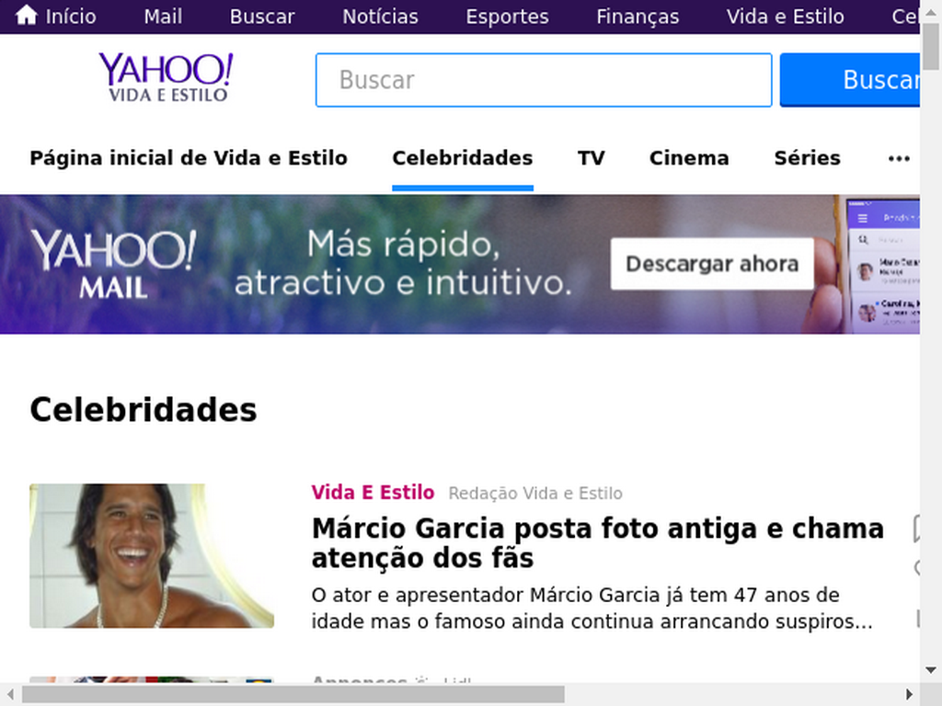Image resolution: width=942 pixels, height=706 pixels.
Task: Click the Yahoo Mail logo in banner
Action: pyautogui.click(x=113, y=264)
